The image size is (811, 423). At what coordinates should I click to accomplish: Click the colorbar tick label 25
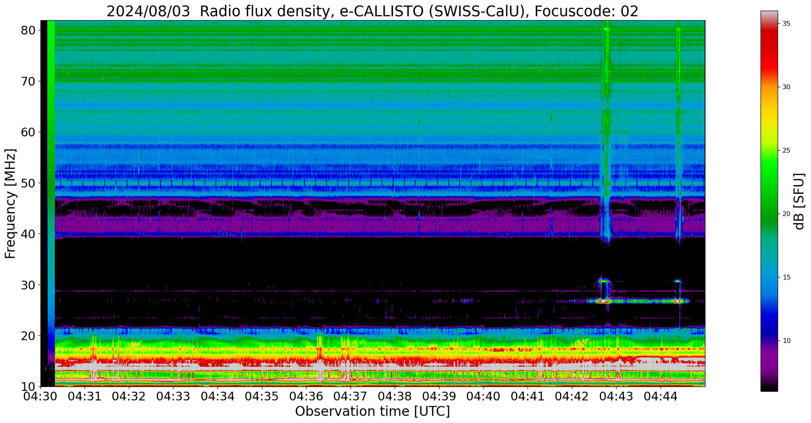(786, 151)
